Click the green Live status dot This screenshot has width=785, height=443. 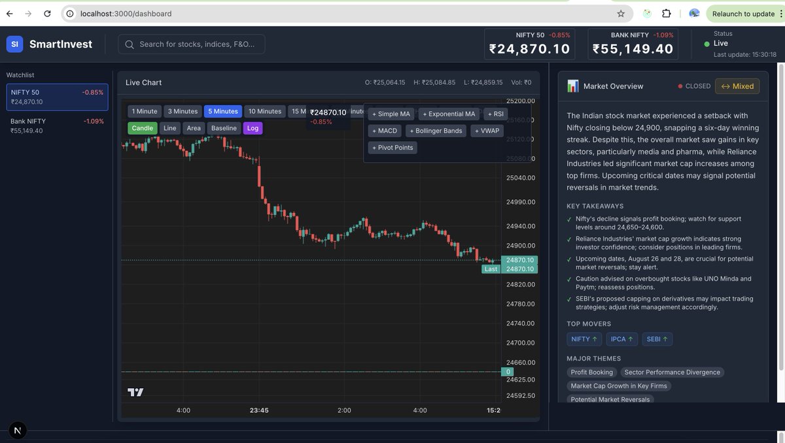click(706, 44)
